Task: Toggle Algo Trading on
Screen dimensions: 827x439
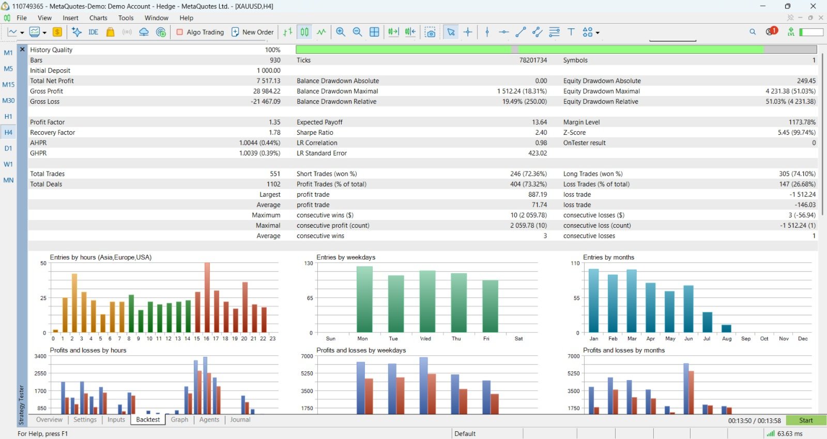Action: pyautogui.click(x=200, y=32)
